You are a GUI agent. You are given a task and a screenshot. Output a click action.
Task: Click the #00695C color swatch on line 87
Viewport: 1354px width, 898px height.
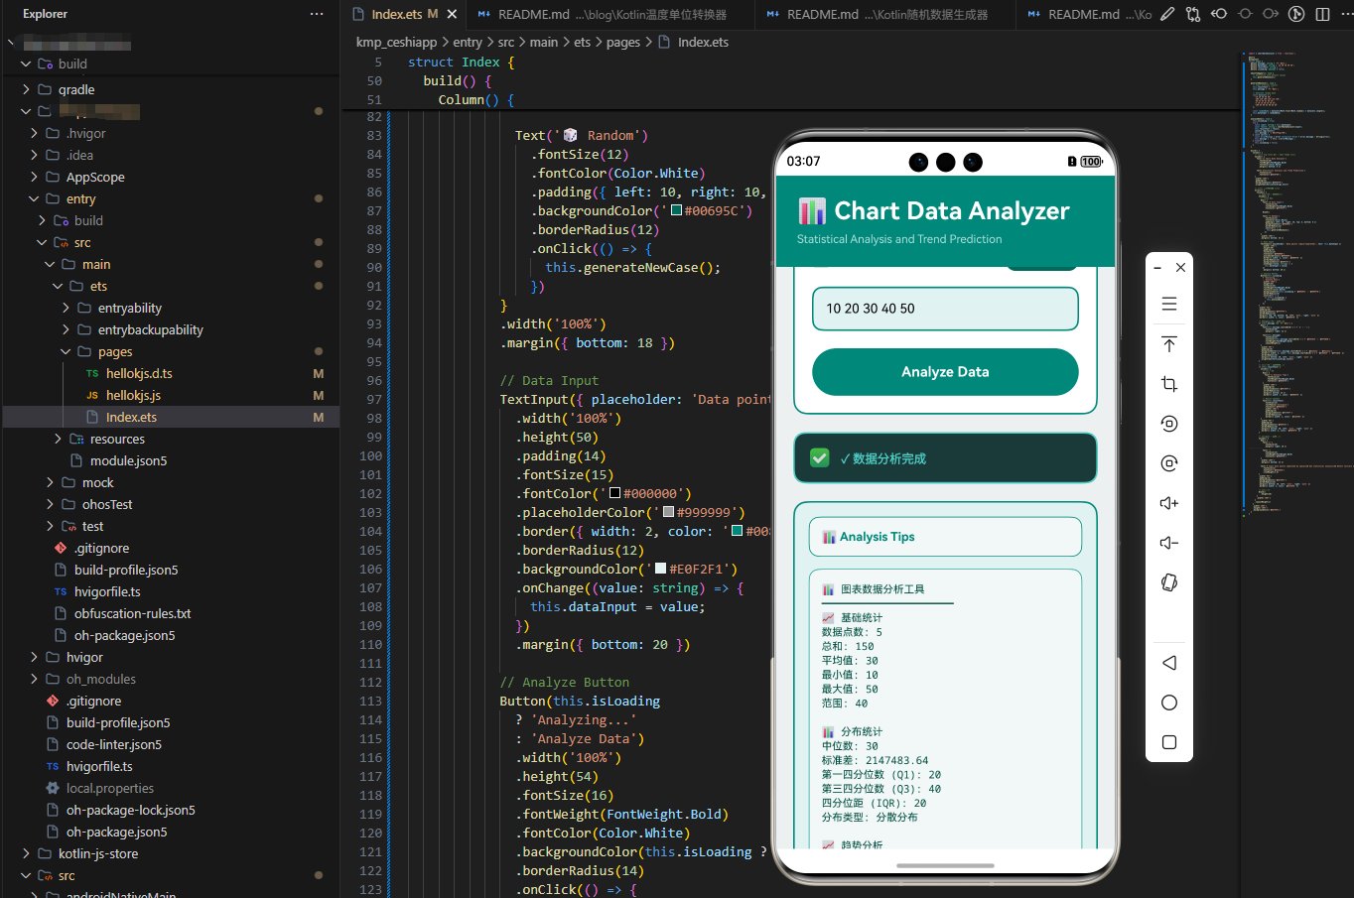coord(677,210)
